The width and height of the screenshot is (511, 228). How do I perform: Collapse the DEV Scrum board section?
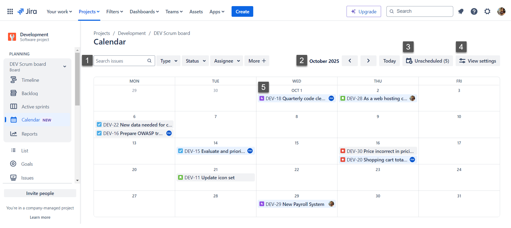[65, 67]
